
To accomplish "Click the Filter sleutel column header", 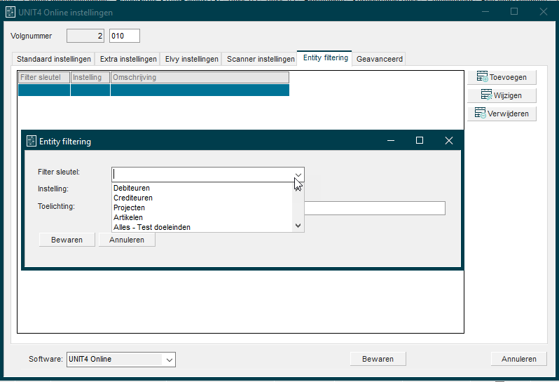I will coord(44,77).
